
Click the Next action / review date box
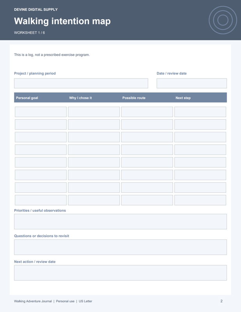(x=120, y=273)
